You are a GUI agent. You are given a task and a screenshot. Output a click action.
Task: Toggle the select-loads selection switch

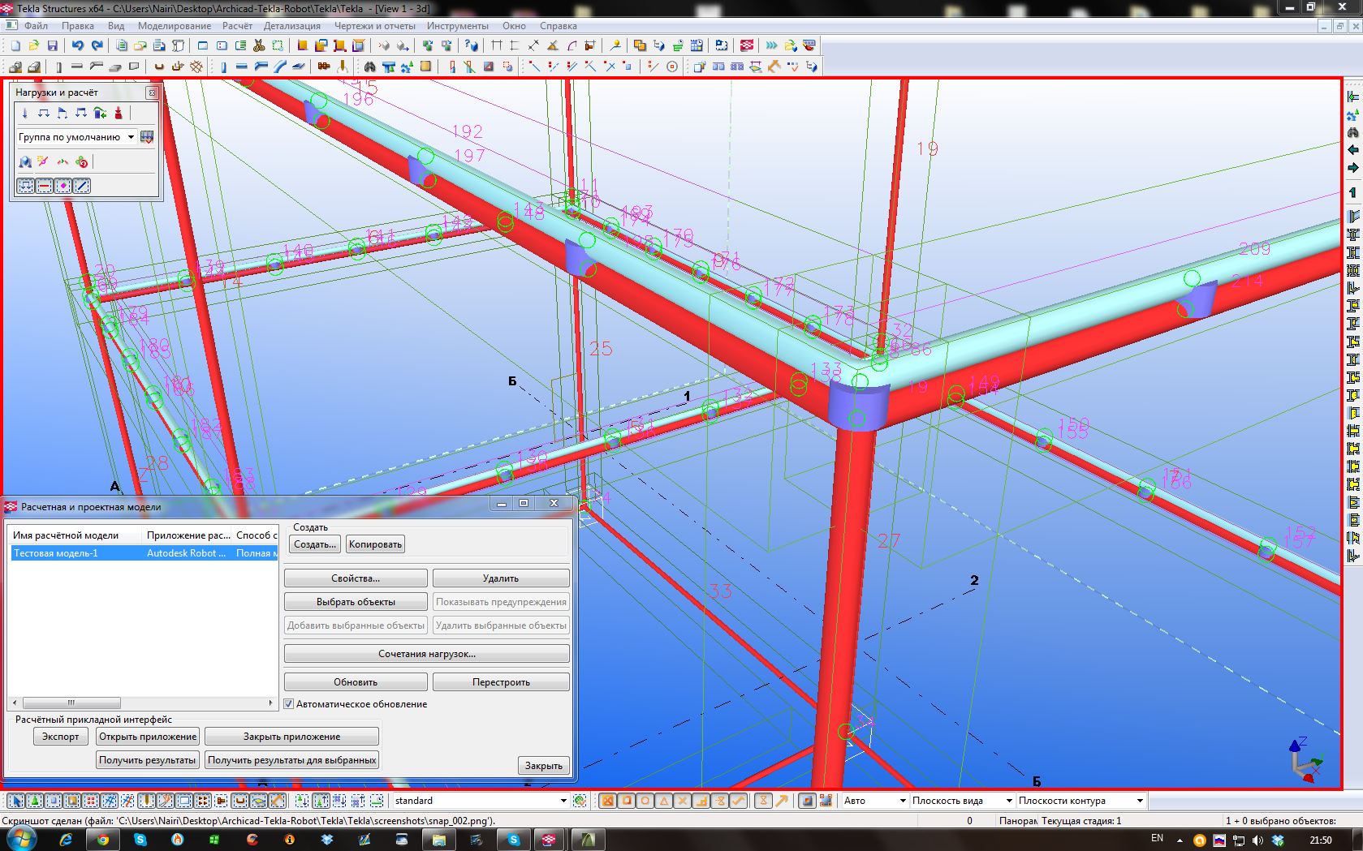coord(25,187)
